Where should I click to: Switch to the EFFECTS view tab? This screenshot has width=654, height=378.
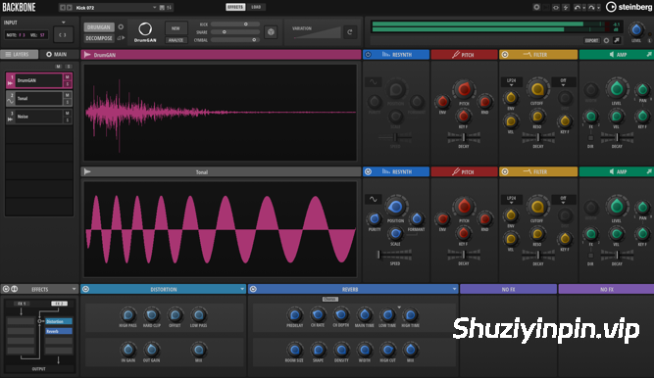click(235, 7)
